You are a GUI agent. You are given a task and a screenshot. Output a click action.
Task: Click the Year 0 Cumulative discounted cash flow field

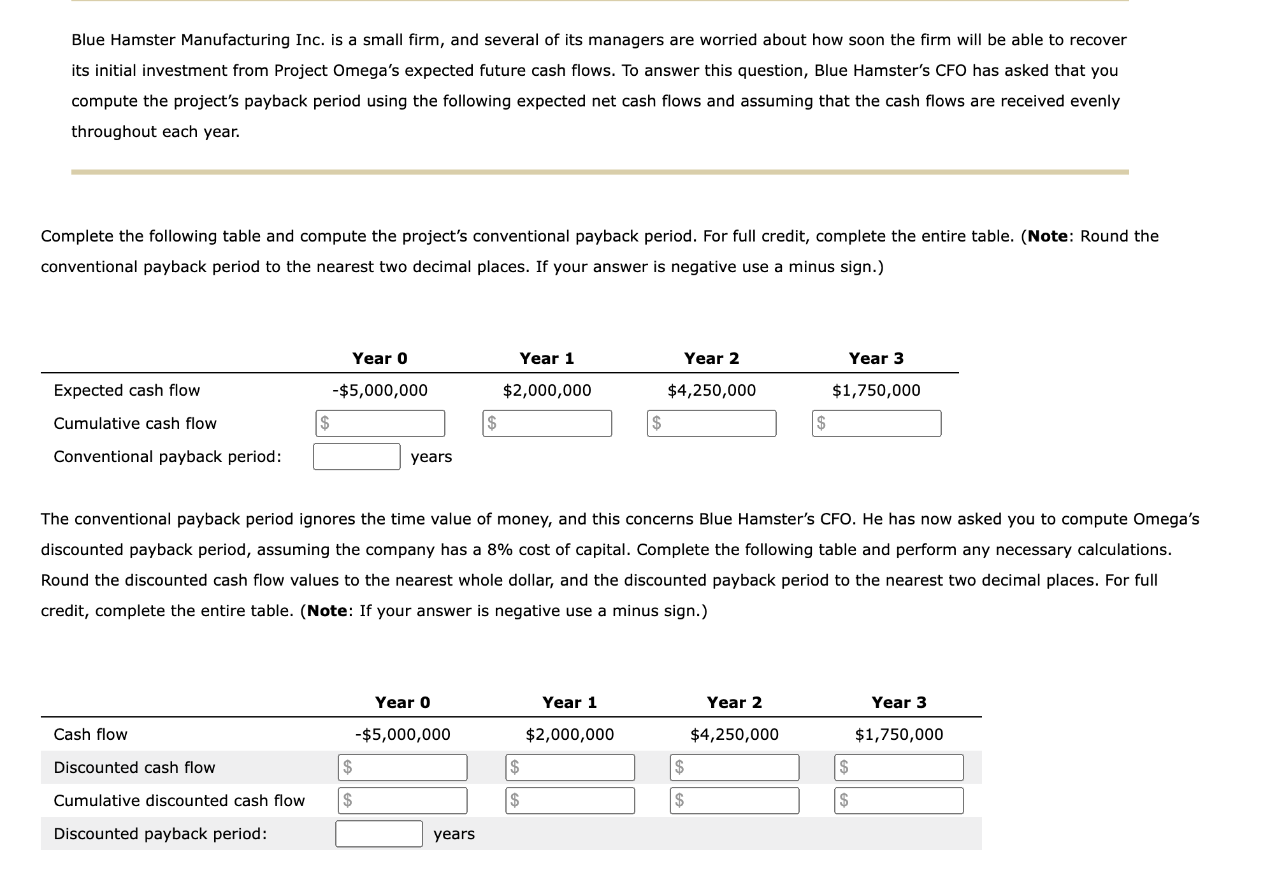[x=403, y=801]
